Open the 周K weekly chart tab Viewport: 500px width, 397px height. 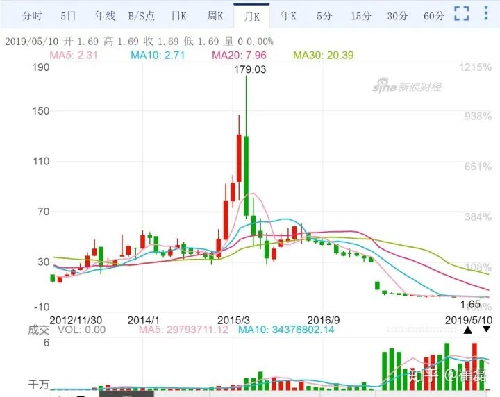[215, 15]
